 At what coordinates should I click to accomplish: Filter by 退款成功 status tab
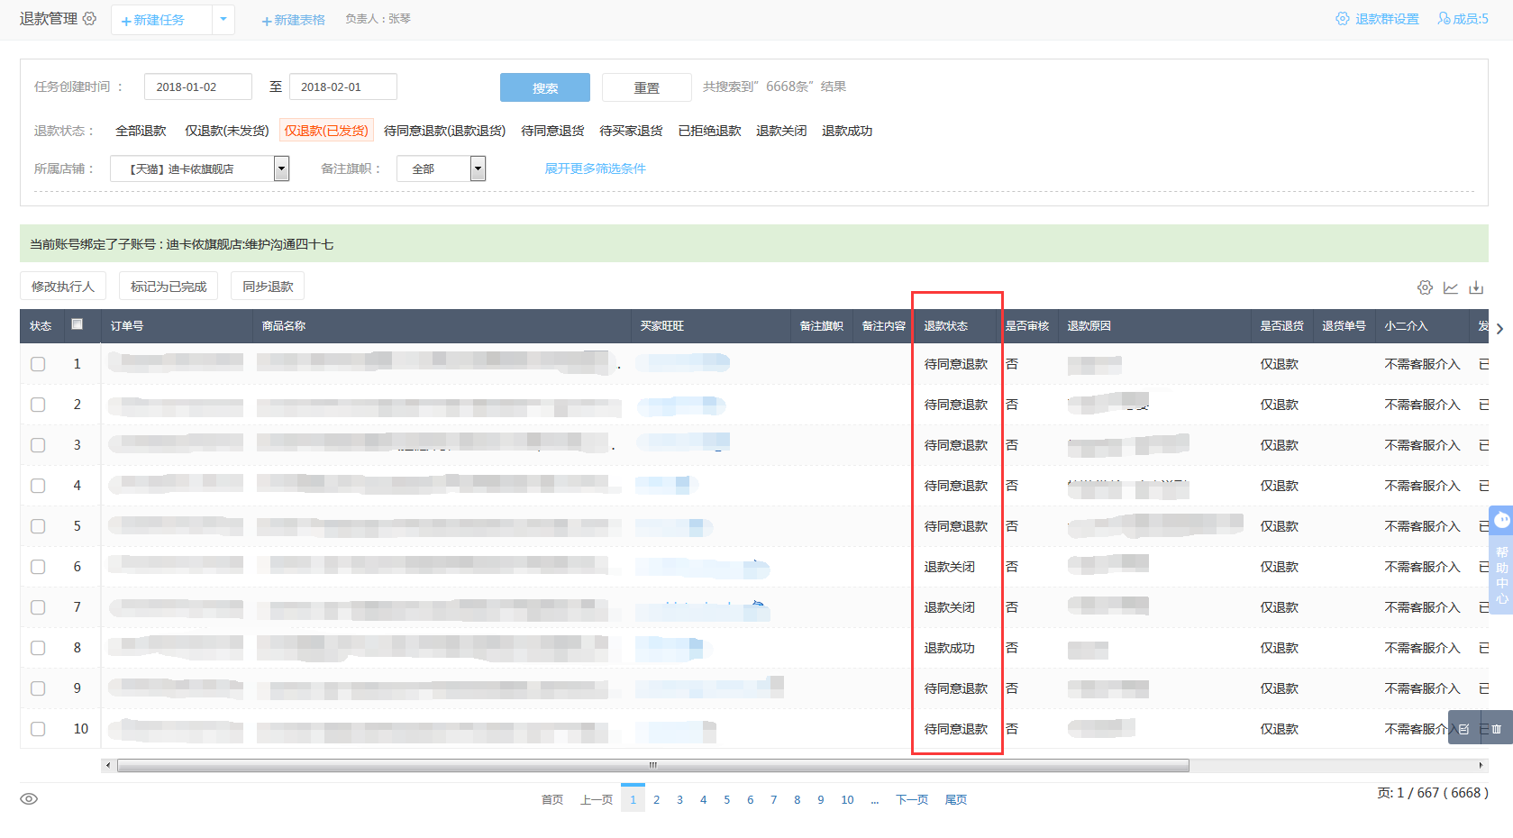(x=846, y=131)
